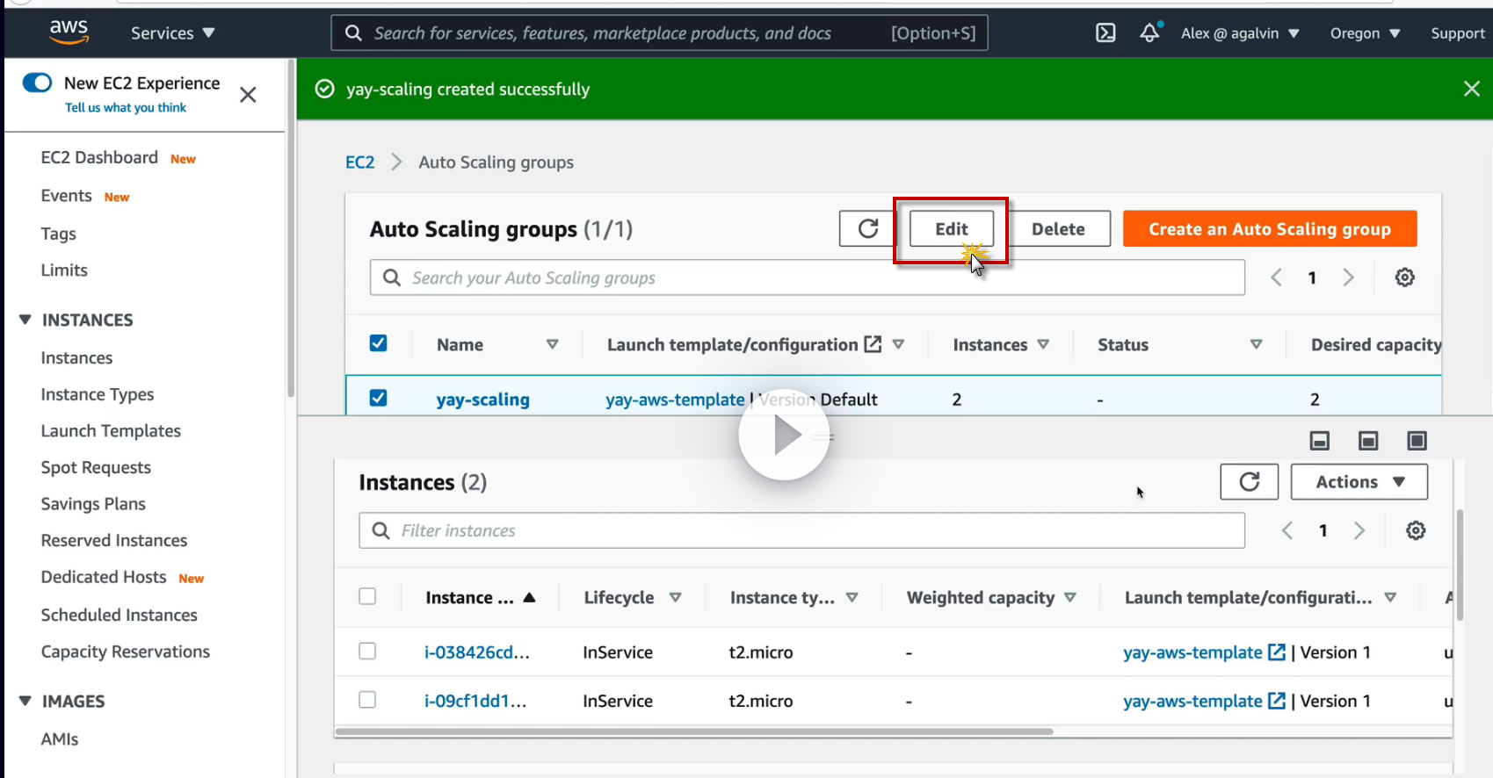Maximize the details split panel
The width and height of the screenshot is (1493, 778).
(1417, 441)
